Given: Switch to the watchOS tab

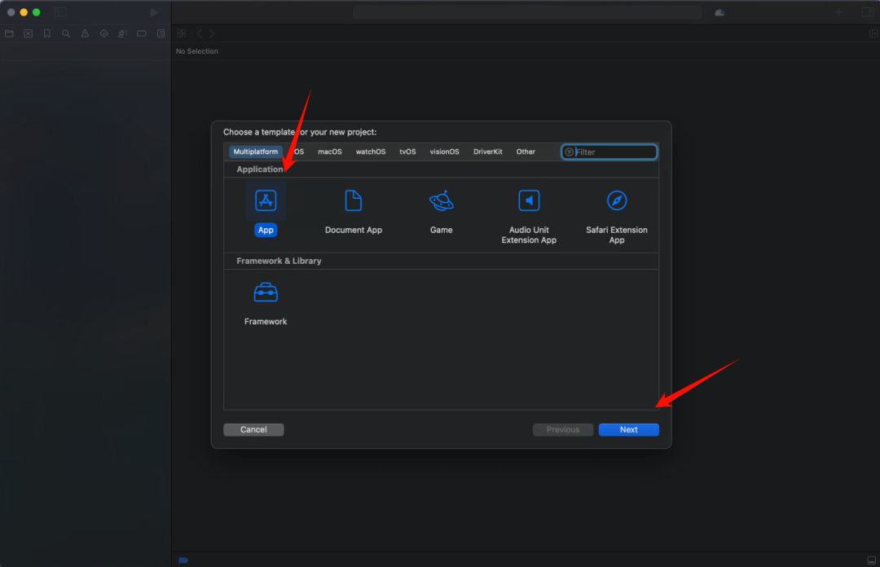Looking at the screenshot, I should pos(371,152).
